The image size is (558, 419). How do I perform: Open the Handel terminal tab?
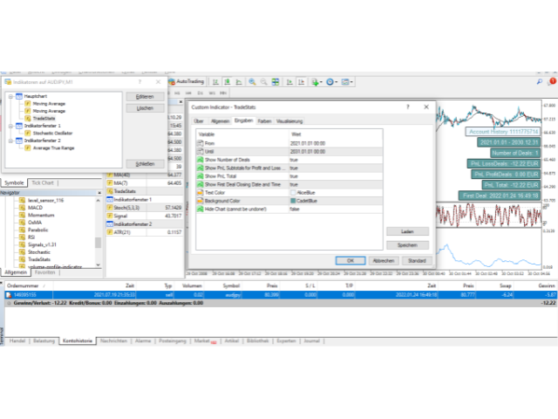(x=17, y=341)
